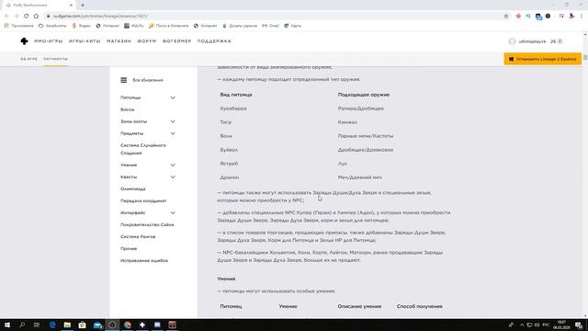Open the browser home page icon
Viewport: 588px width, 331px height.
click(x=36, y=17)
